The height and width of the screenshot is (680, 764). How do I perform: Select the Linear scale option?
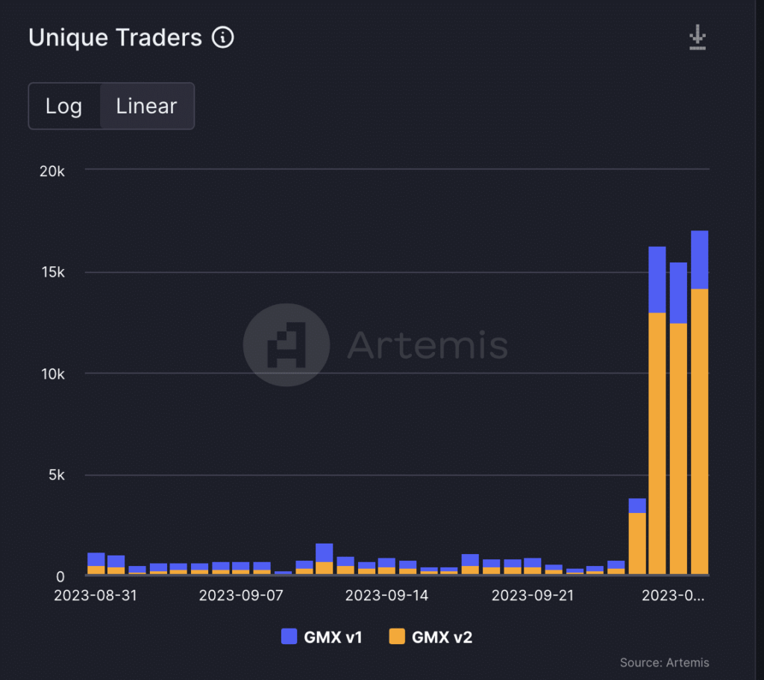coord(147,106)
